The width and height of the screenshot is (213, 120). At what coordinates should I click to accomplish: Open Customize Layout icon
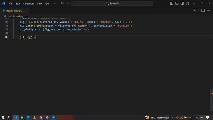187,3
